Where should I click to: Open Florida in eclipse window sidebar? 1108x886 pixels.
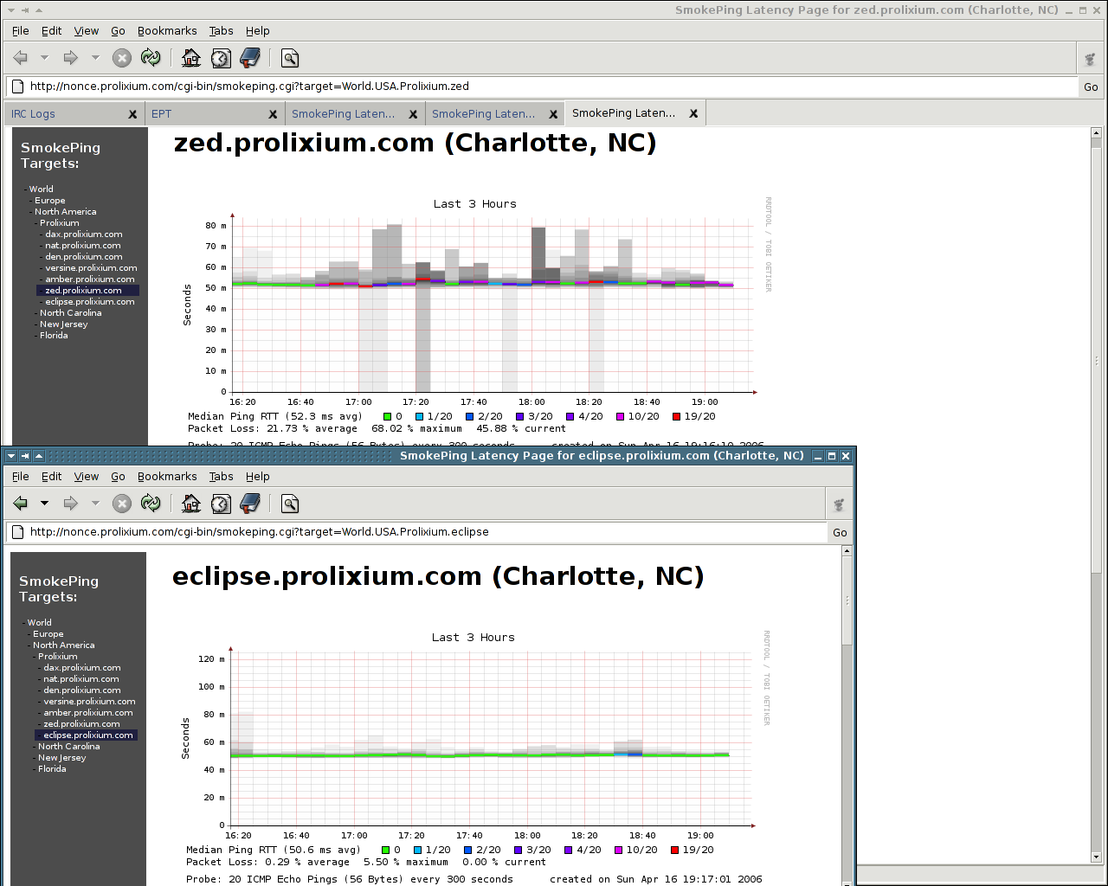(x=52, y=769)
